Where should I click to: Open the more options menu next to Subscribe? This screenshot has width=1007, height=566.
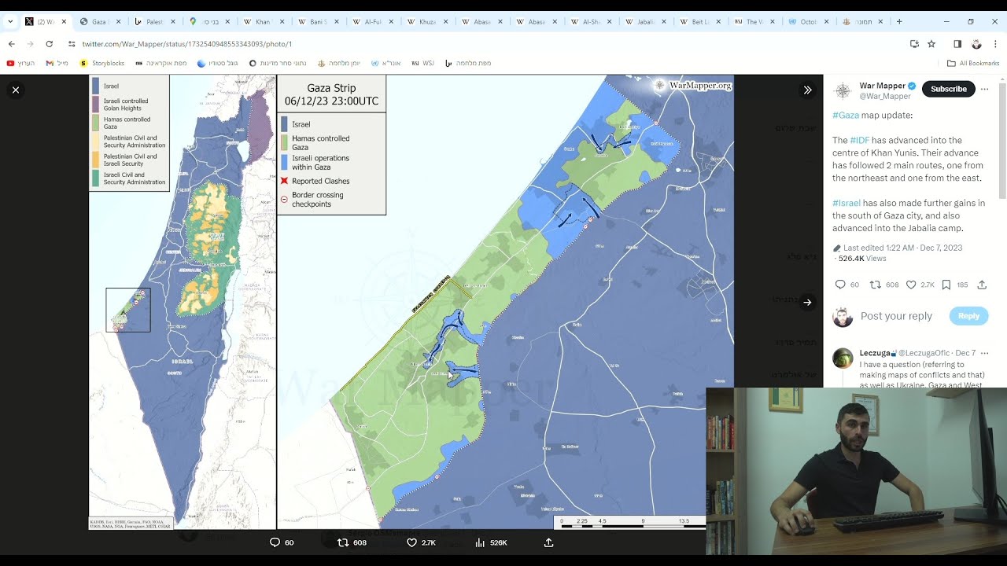(x=984, y=89)
